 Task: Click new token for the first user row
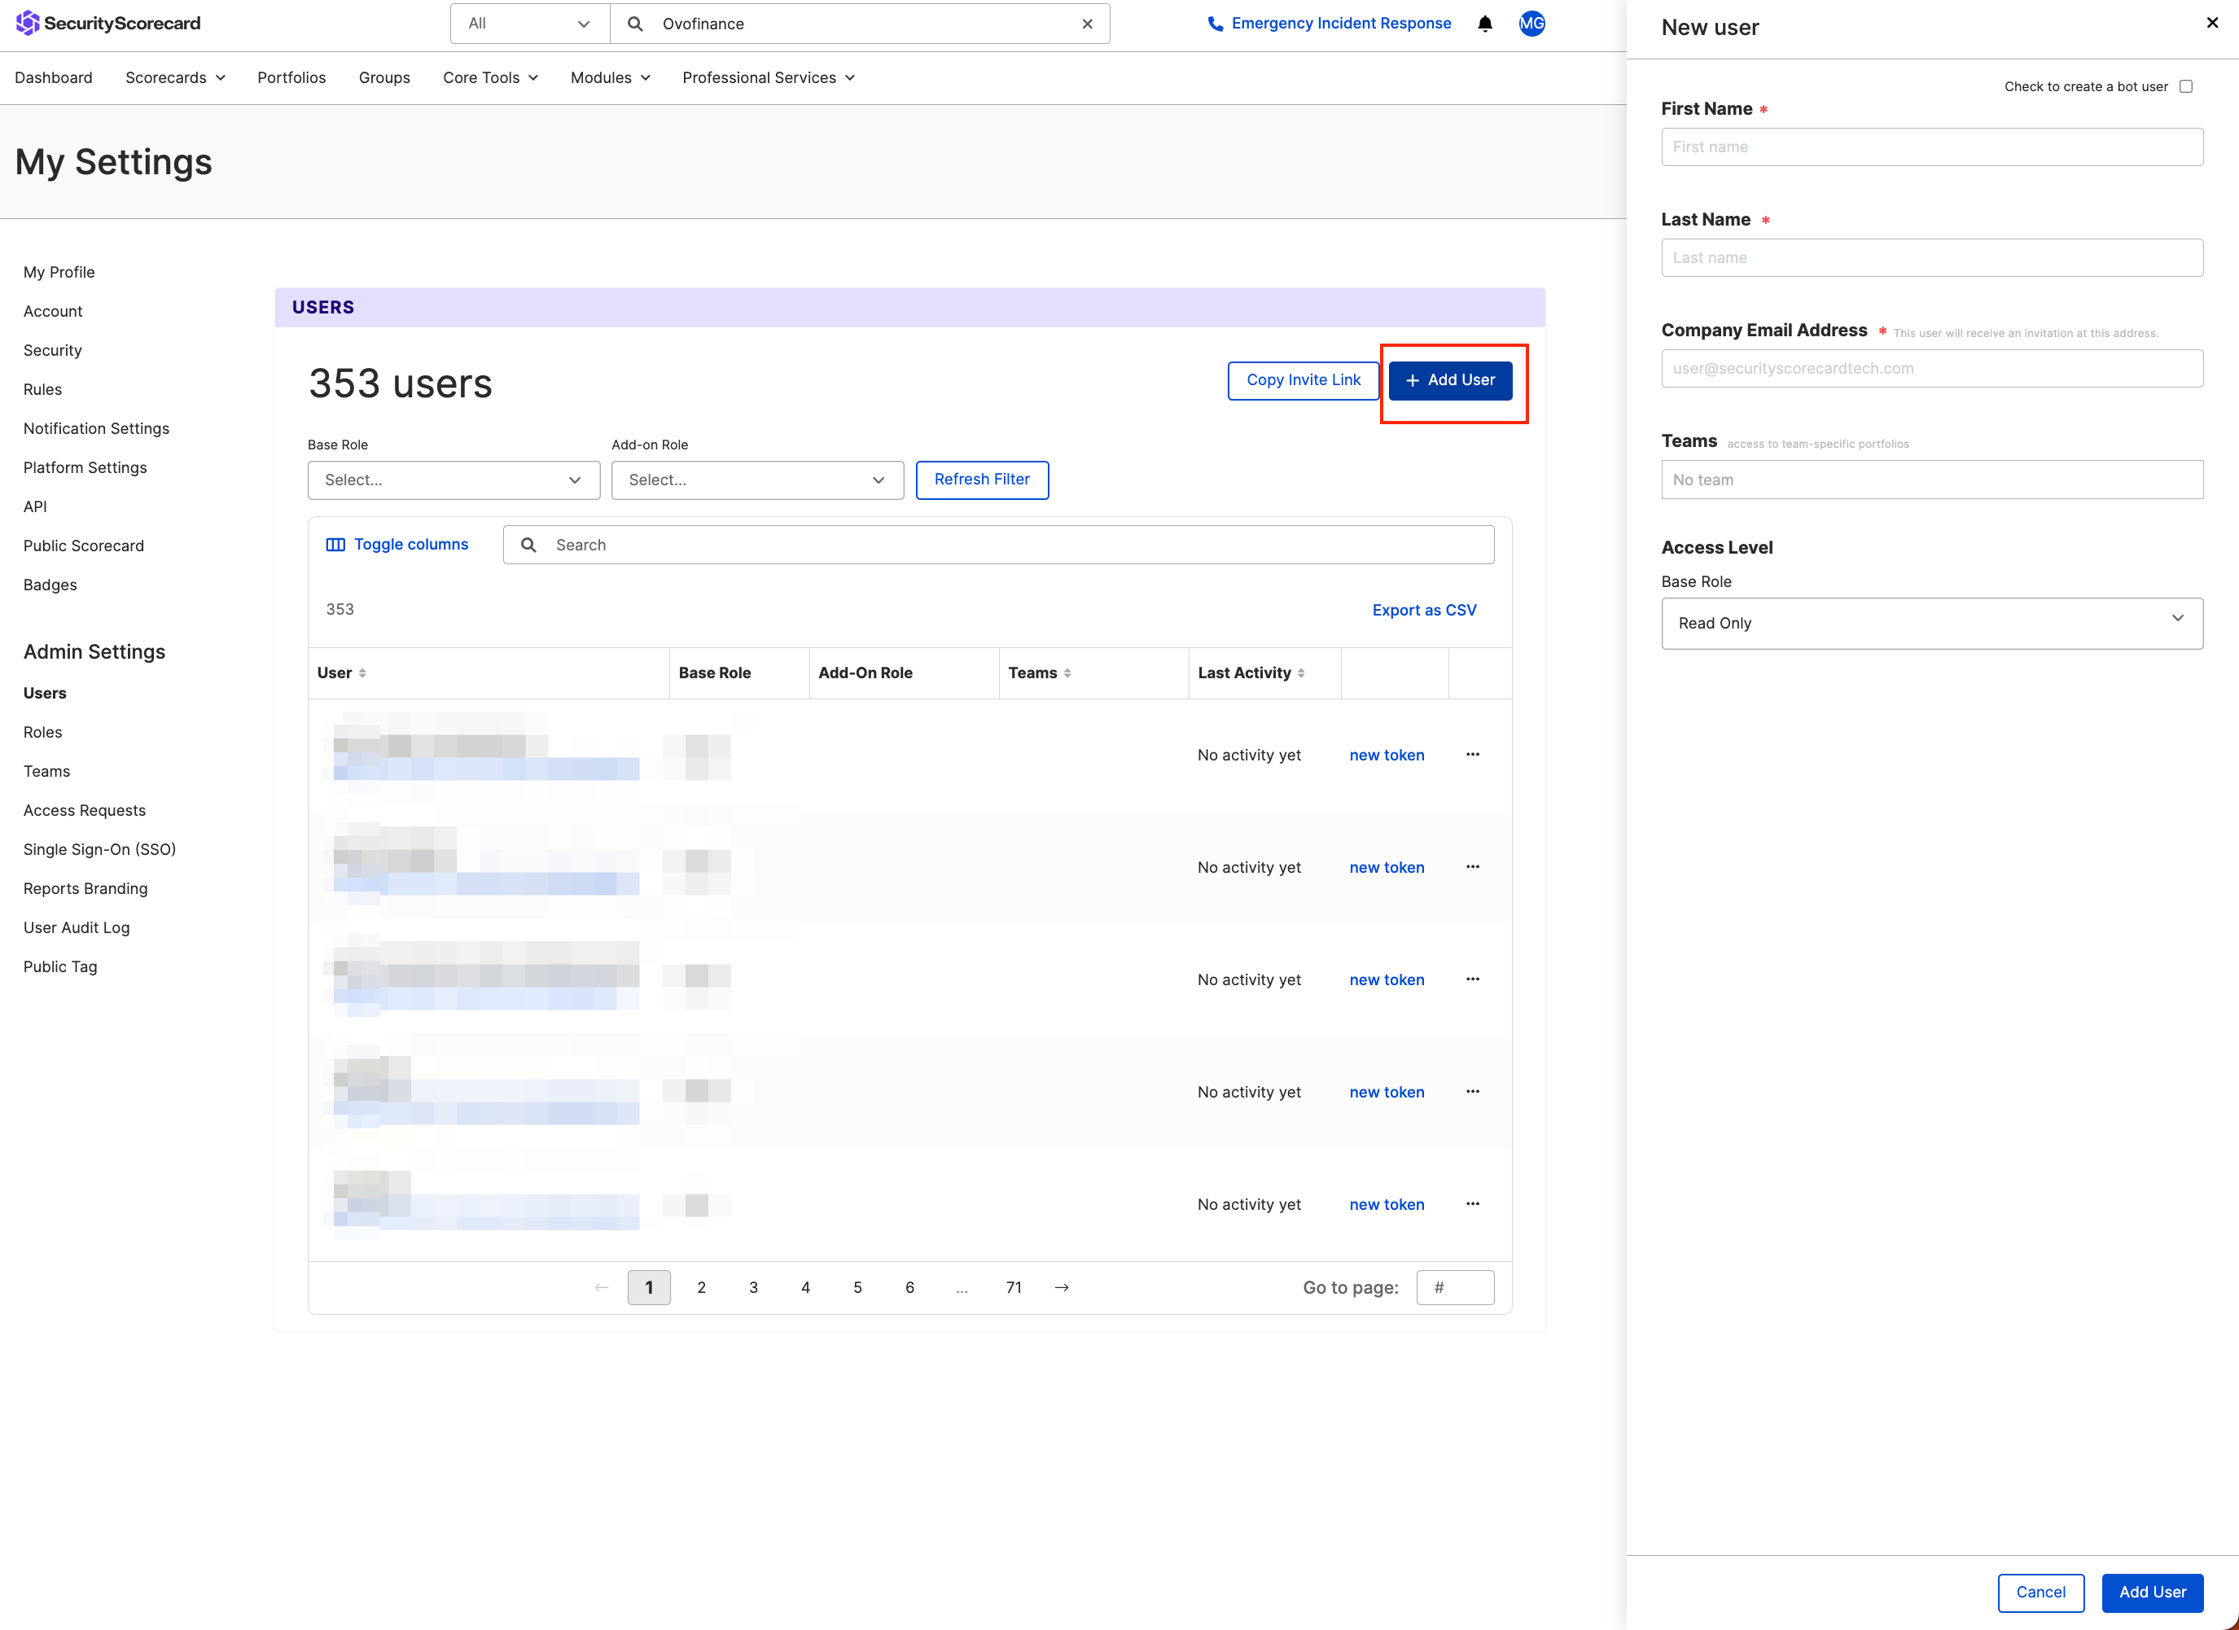point(1387,756)
